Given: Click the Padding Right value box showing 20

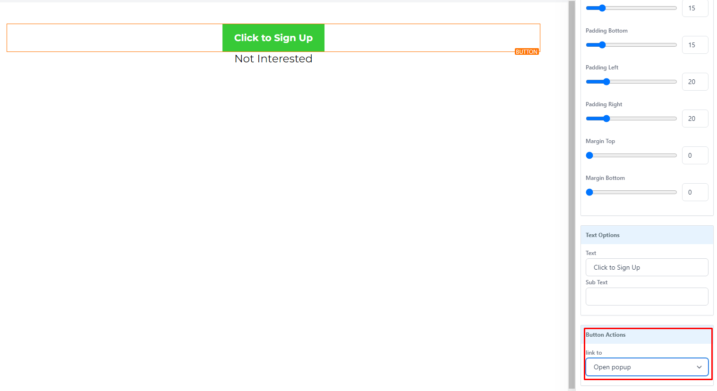Looking at the screenshot, I should (x=695, y=119).
